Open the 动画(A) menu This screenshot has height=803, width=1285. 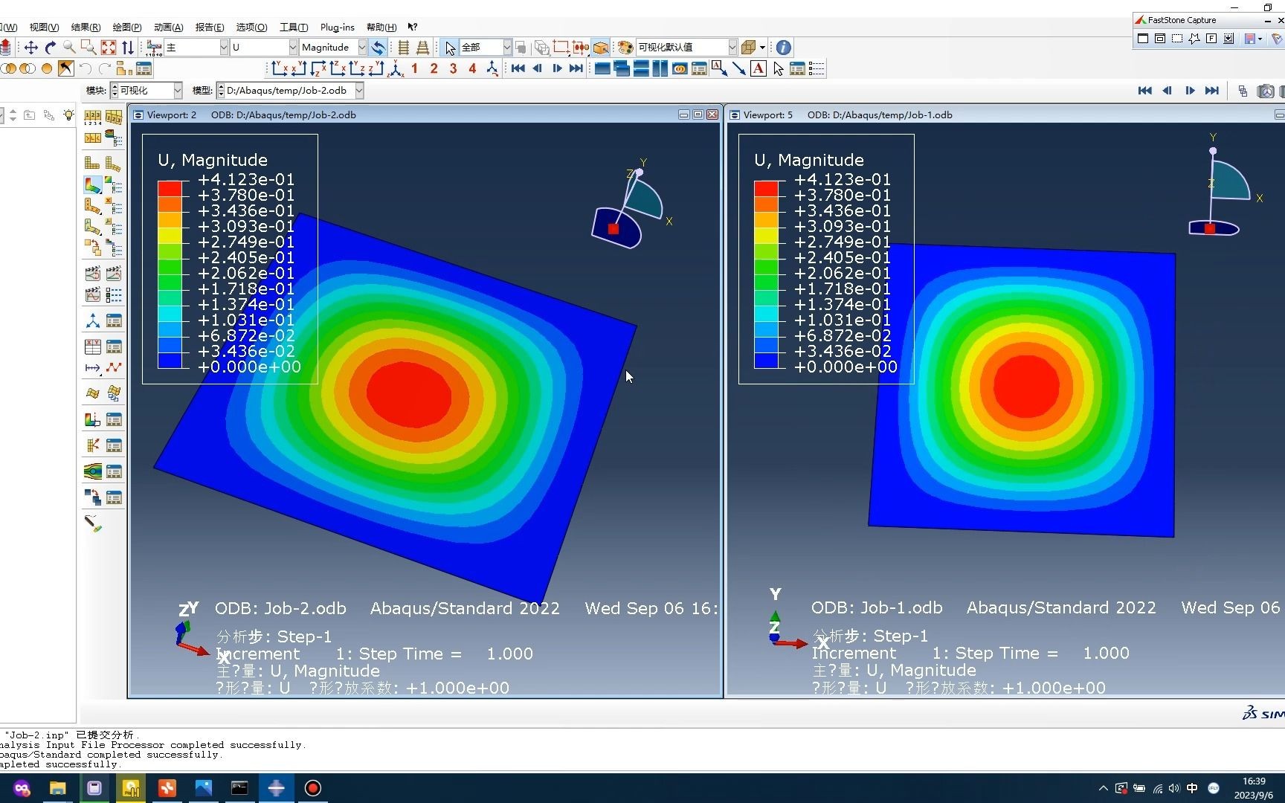pos(168,27)
